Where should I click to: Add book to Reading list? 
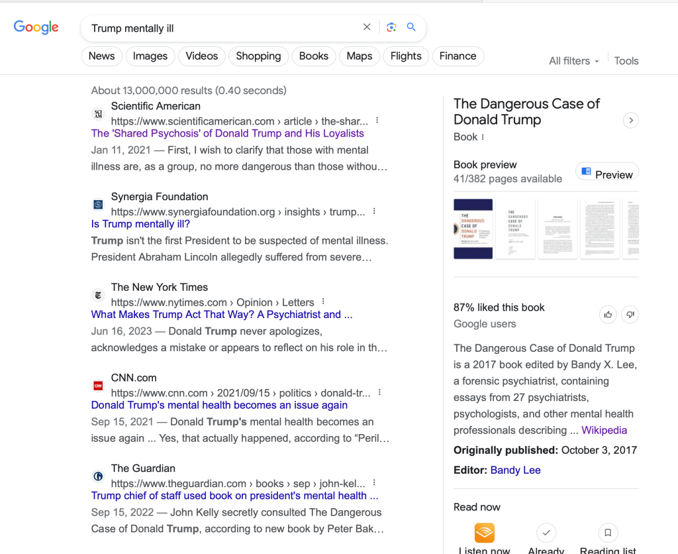(x=608, y=533)
